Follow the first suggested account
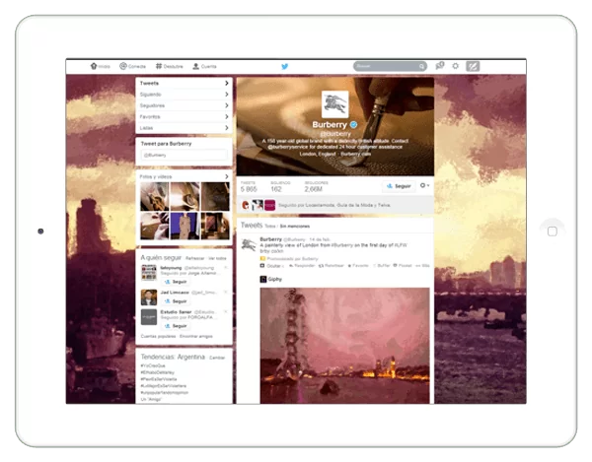592x462 pixels. point(176,282)
